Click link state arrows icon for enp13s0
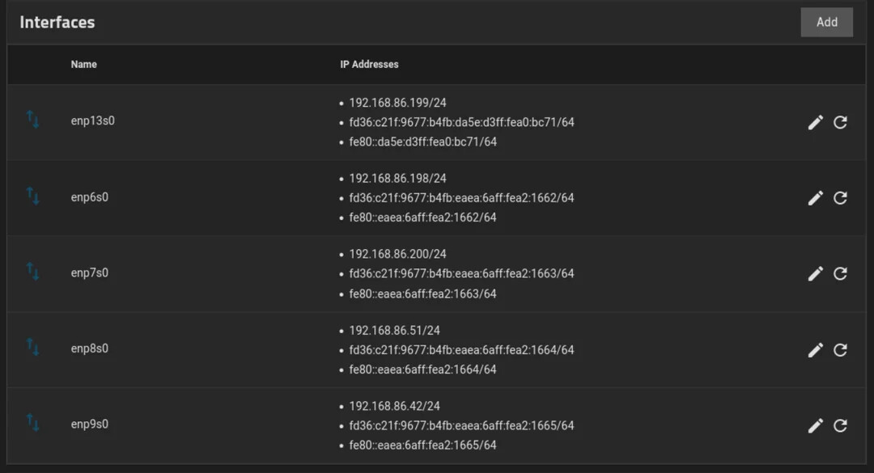This screenshot has width=874, height=473. [33, 119]
